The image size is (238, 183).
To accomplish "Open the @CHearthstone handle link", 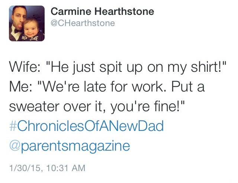I will tap(83, 23).
